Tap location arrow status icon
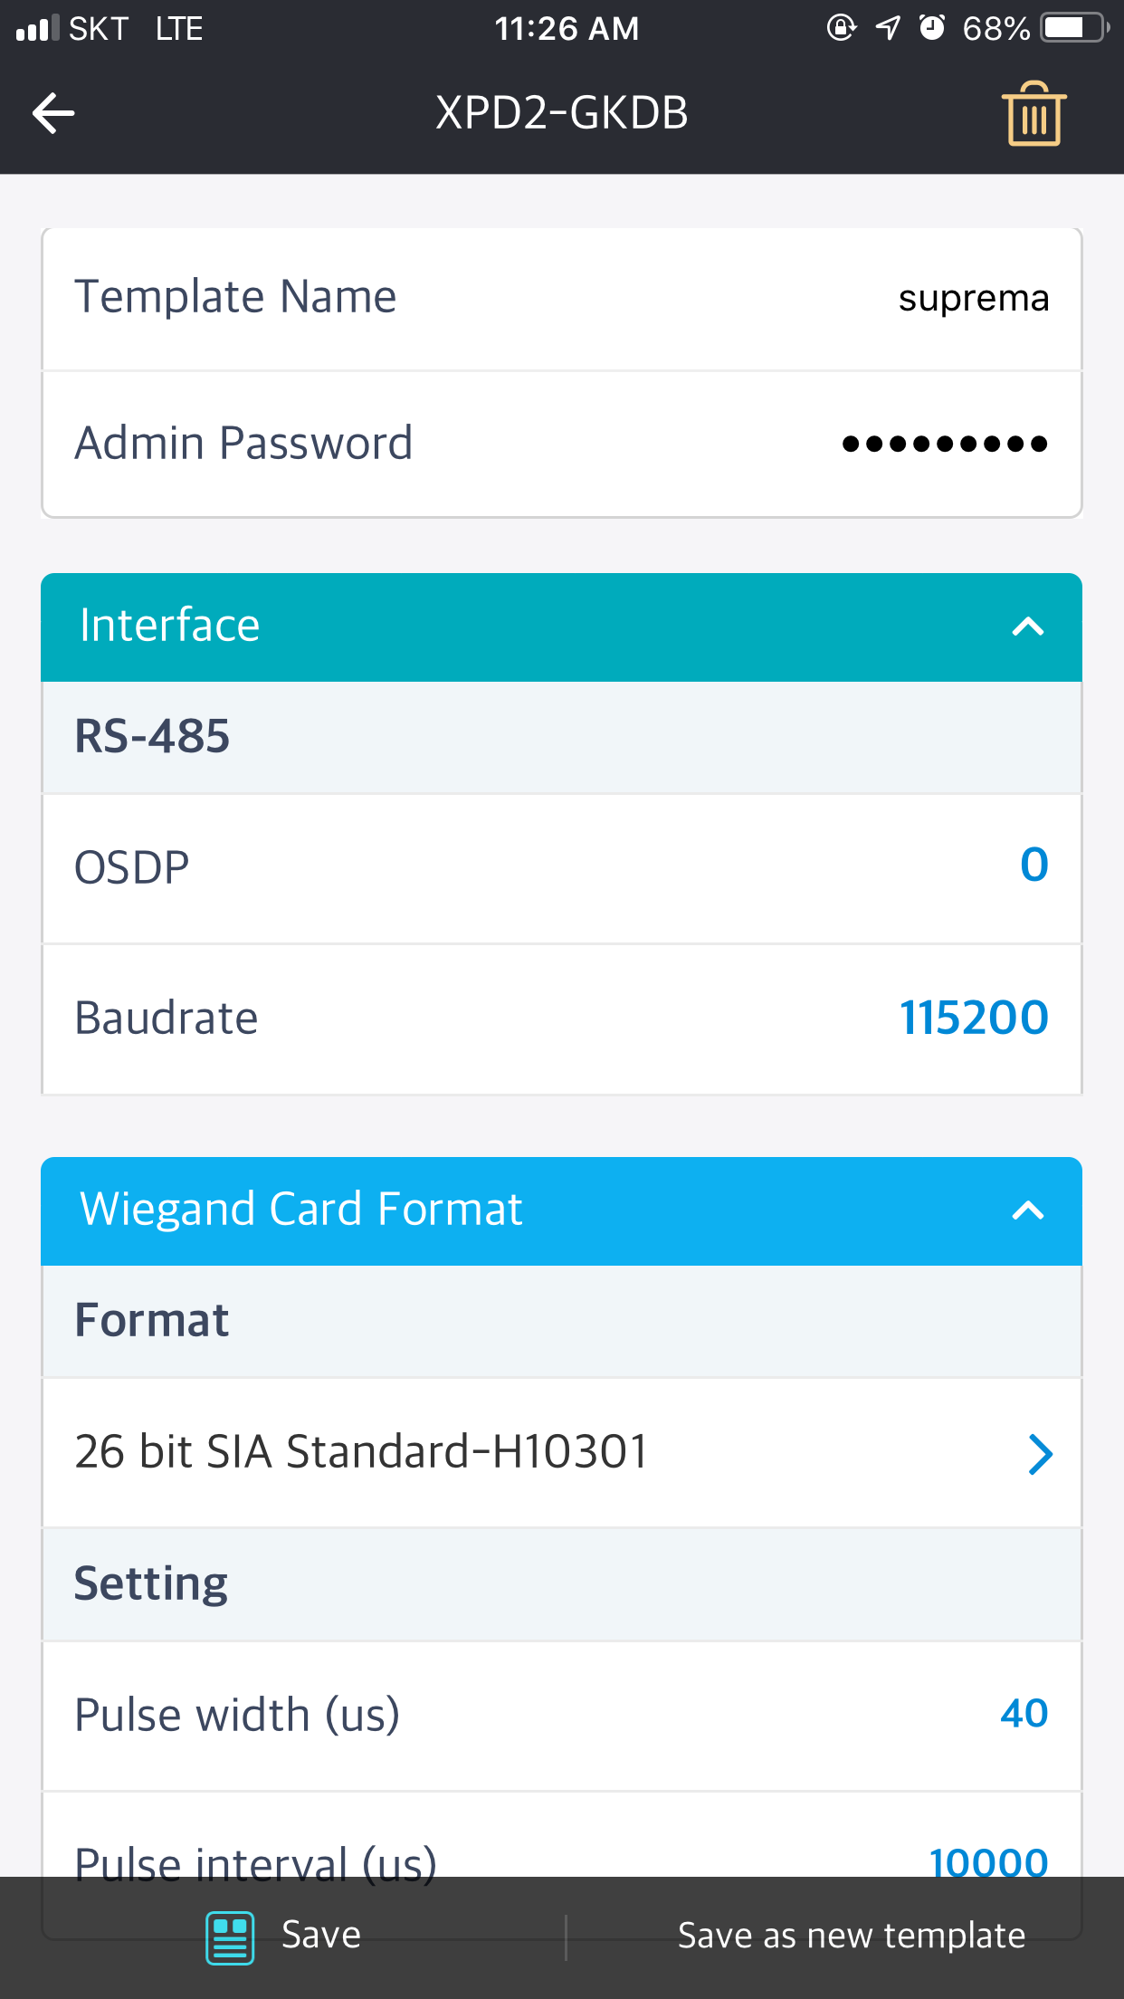 888,28
